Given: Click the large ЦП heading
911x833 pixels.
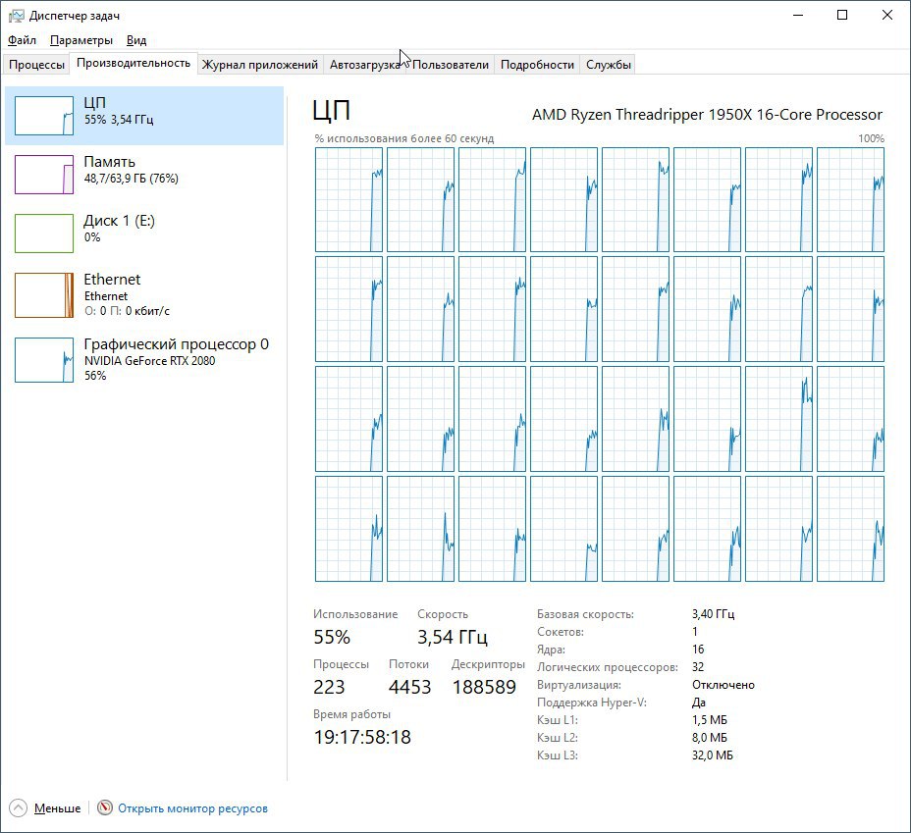Looking at the screenshot, I should tap(331, 110).
